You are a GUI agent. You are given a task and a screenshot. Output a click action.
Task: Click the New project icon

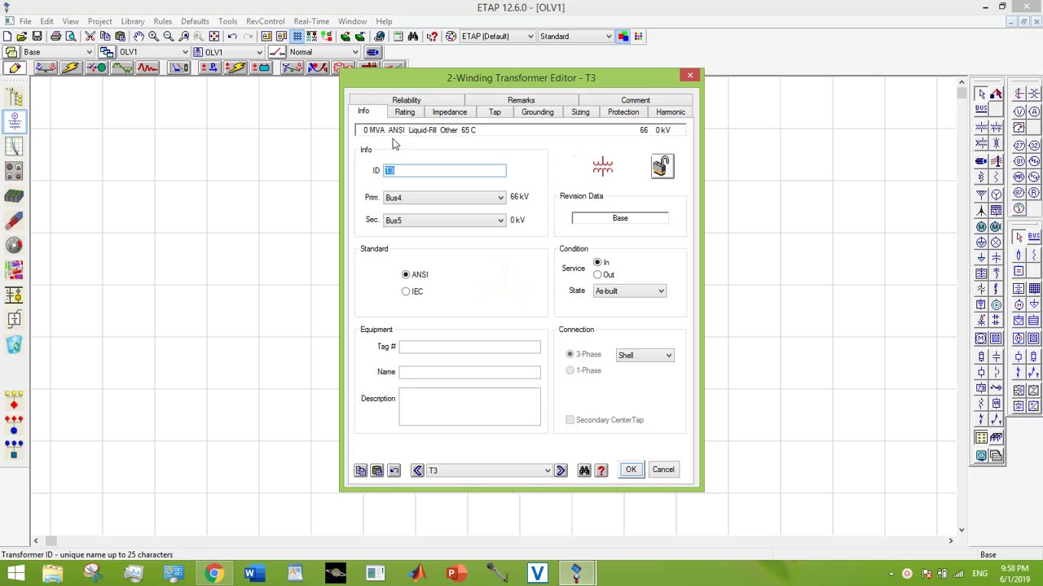point(7,37)
